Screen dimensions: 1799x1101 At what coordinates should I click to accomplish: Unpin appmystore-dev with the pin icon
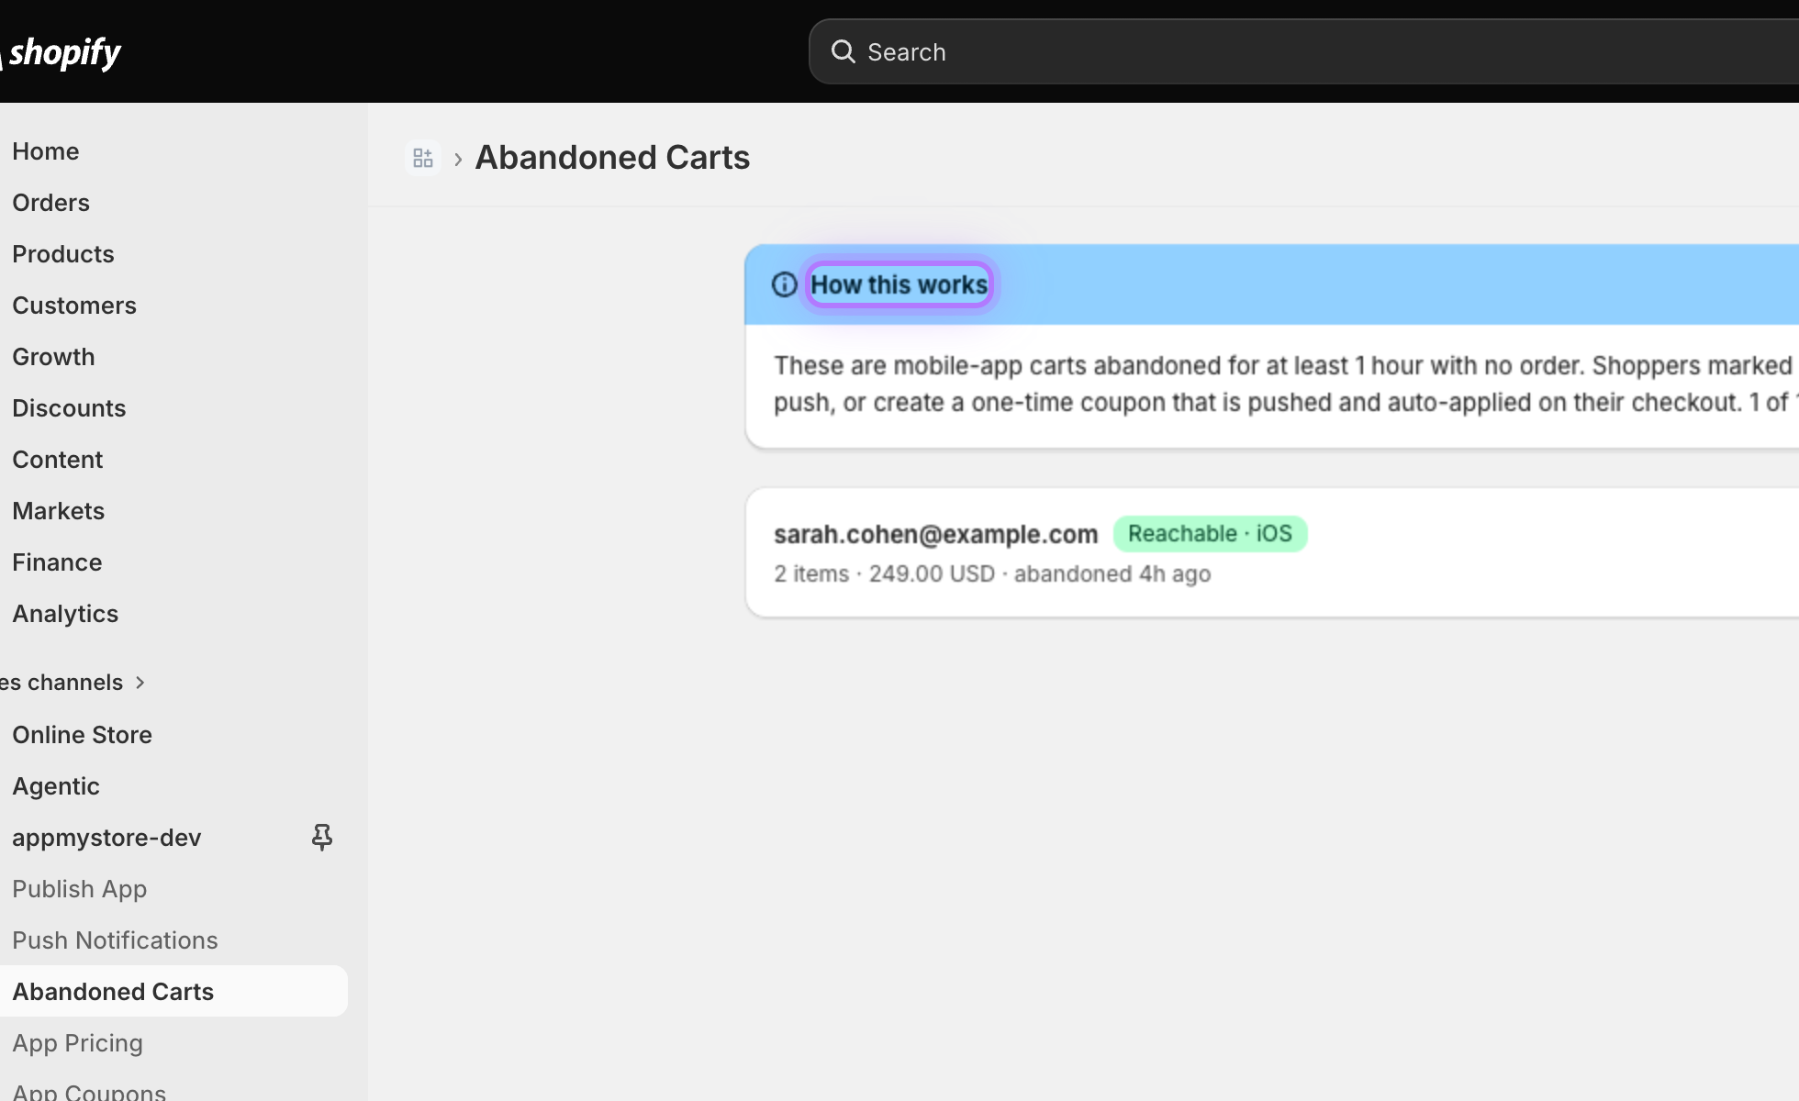pyautogui.click(x=321, y=837)
